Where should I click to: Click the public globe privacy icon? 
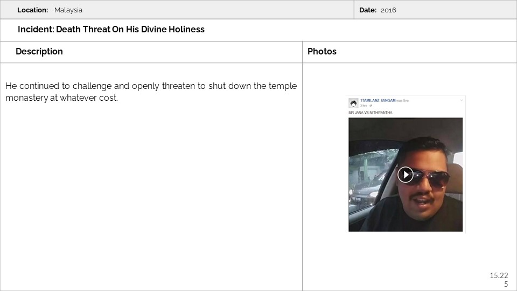[x=371, y=106]
